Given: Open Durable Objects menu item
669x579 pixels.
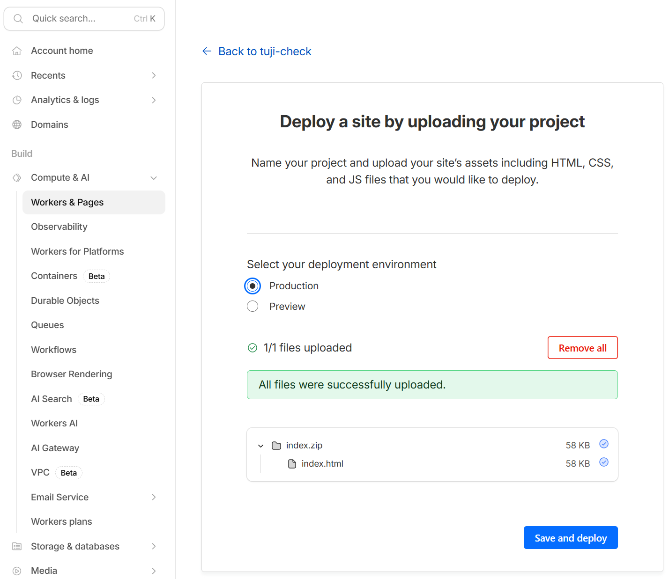Looking at the screenshot, I should click(65, 300).
